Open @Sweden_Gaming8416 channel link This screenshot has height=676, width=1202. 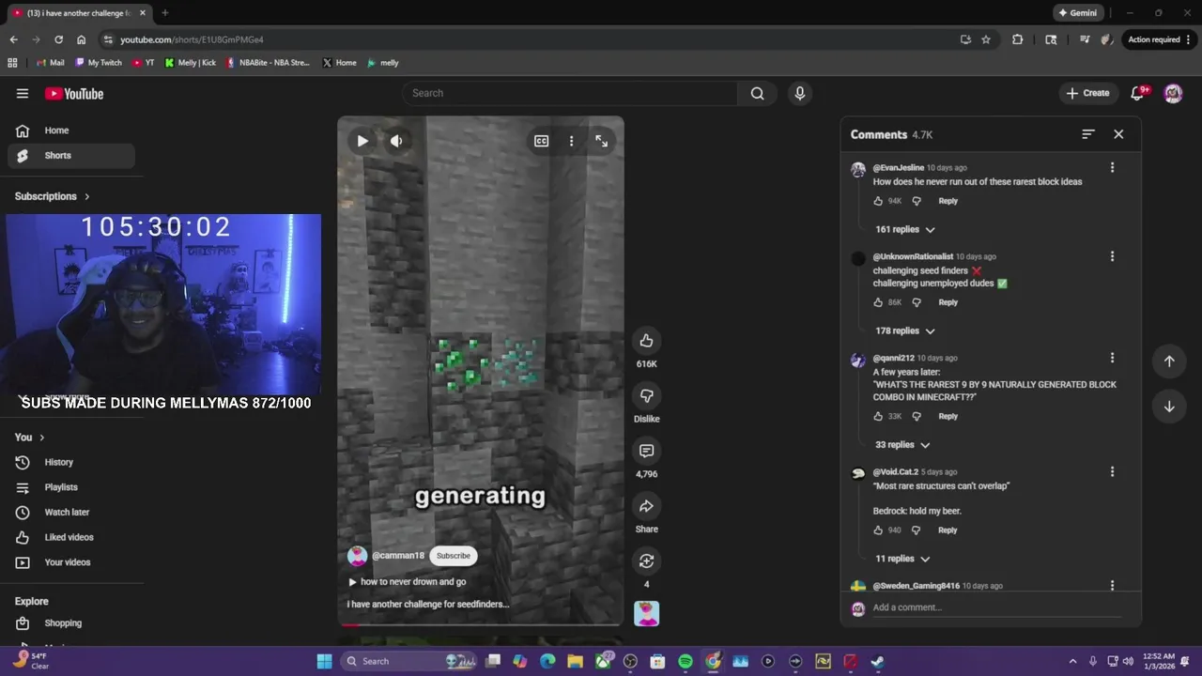[x=916, y=586]
